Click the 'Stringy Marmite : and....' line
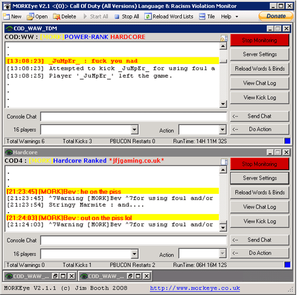 [x=75, y=205]
